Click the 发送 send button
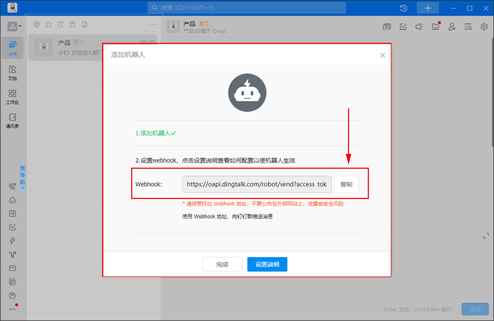This screenshot has height=321, width=494. [x=475, y=309]
